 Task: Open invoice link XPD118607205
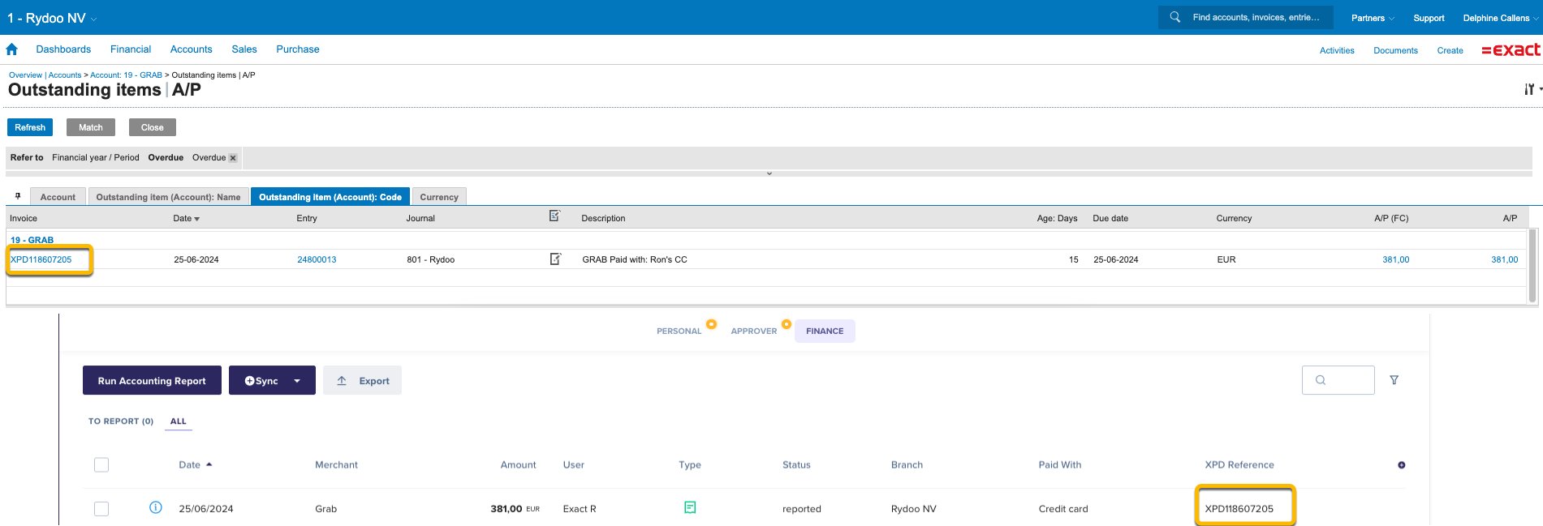point(41,259)
